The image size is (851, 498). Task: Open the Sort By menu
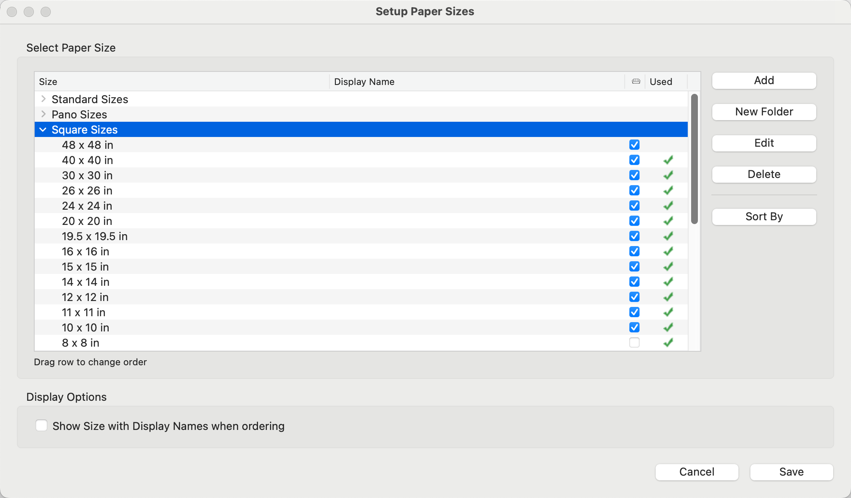[763, 217]
